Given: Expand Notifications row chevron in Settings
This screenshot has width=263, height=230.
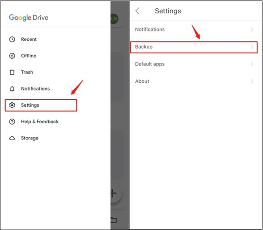Looking at the screenshot, I should point(252,29).
